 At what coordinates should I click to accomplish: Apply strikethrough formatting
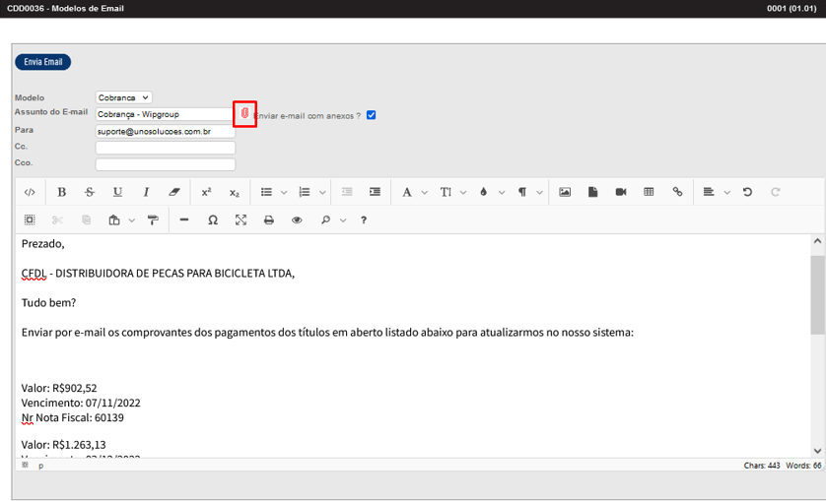tap(90, 192)
